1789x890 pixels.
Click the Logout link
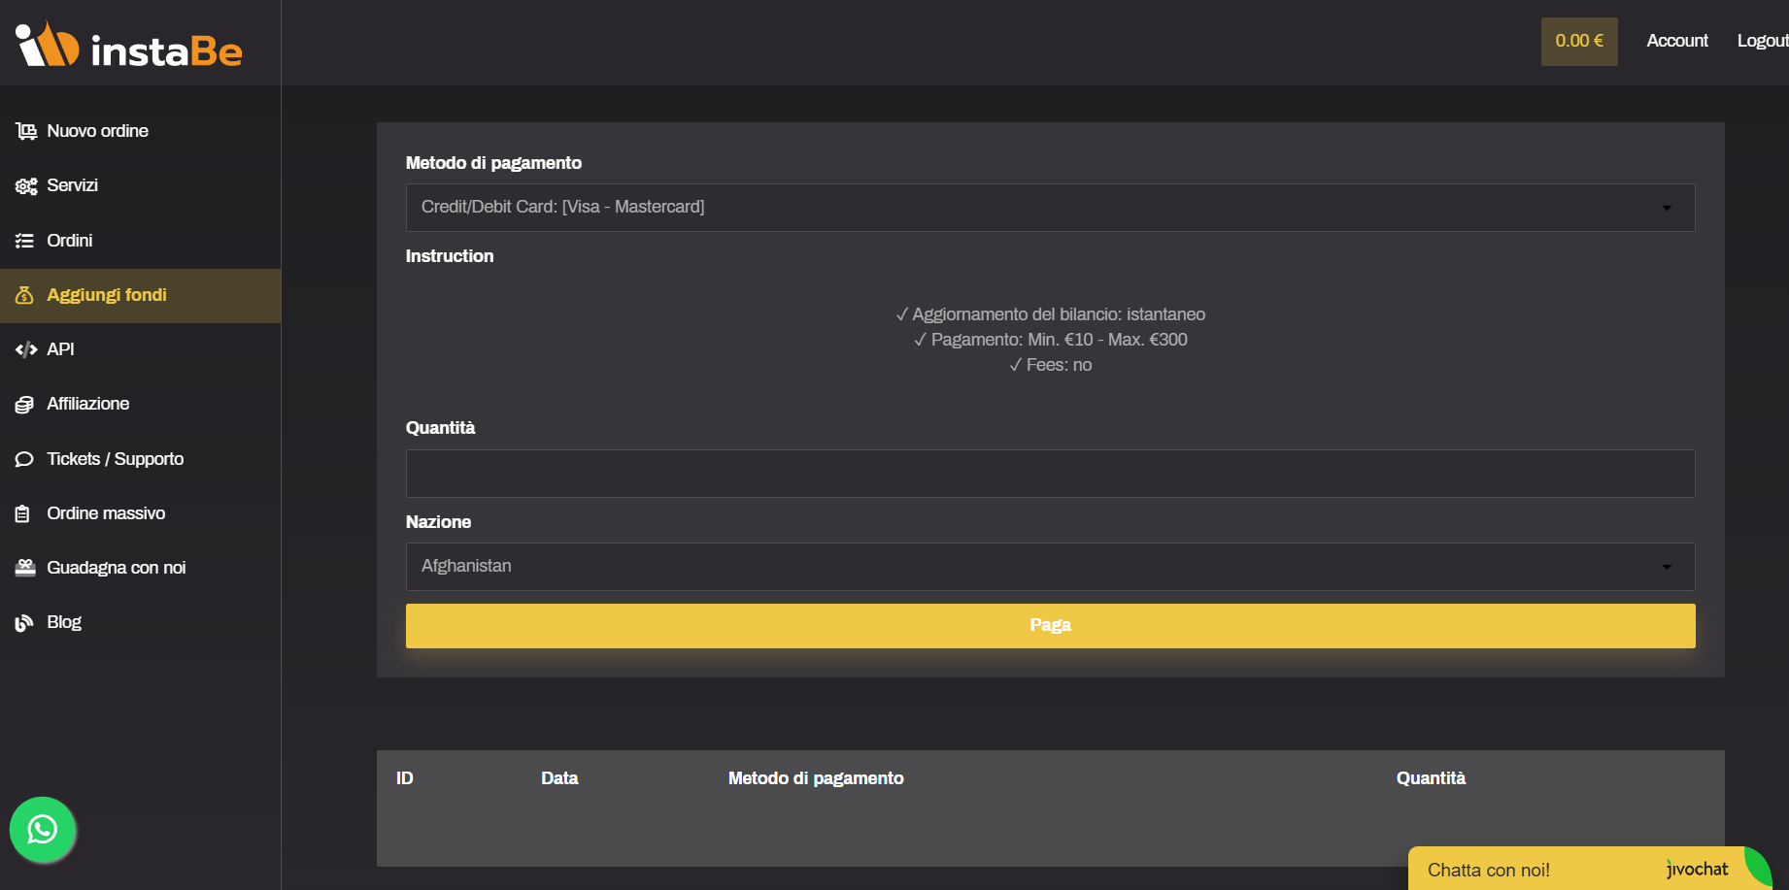pos(1762,41)
